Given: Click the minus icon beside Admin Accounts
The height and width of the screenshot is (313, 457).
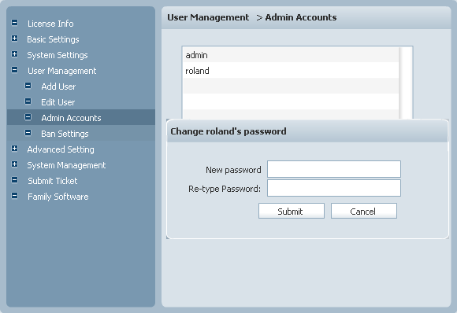Looking at the screenshot, I should (28, 117).
